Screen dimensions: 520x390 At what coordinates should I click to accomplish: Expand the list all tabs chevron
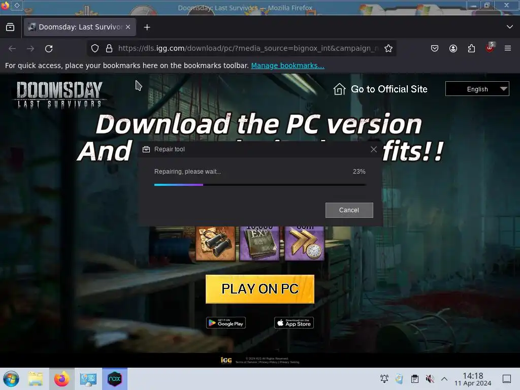510,27
